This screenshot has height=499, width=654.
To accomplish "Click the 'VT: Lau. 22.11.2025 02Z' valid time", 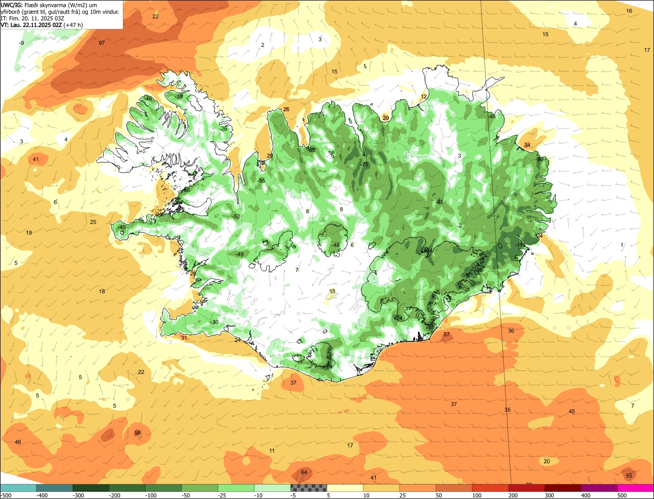I will point(32,24).
